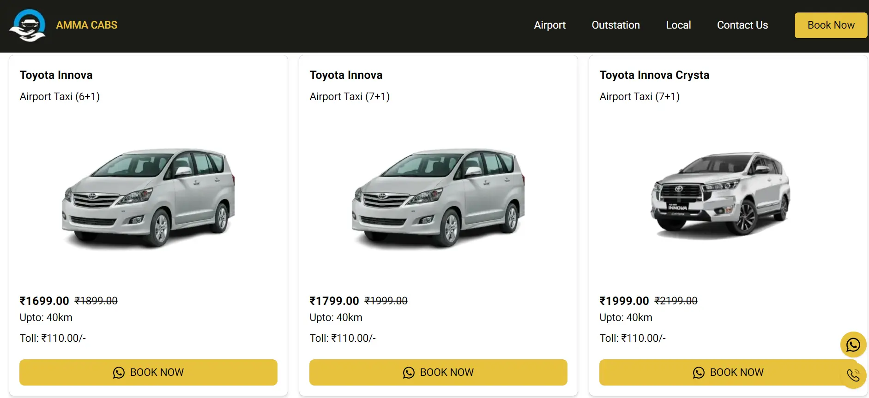Book the Toyota Innova (6+1) airport taxi
This screenshot has width=869, height=398.
[x=148, y=372]
